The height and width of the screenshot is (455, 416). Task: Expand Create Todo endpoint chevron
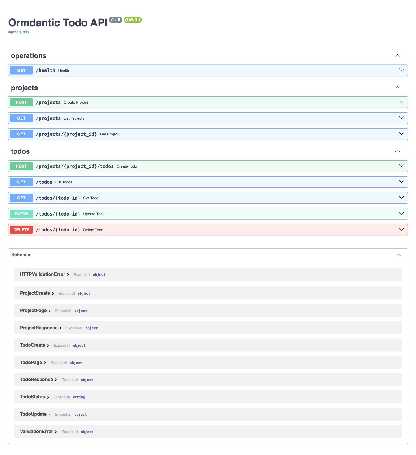[402, 166]
